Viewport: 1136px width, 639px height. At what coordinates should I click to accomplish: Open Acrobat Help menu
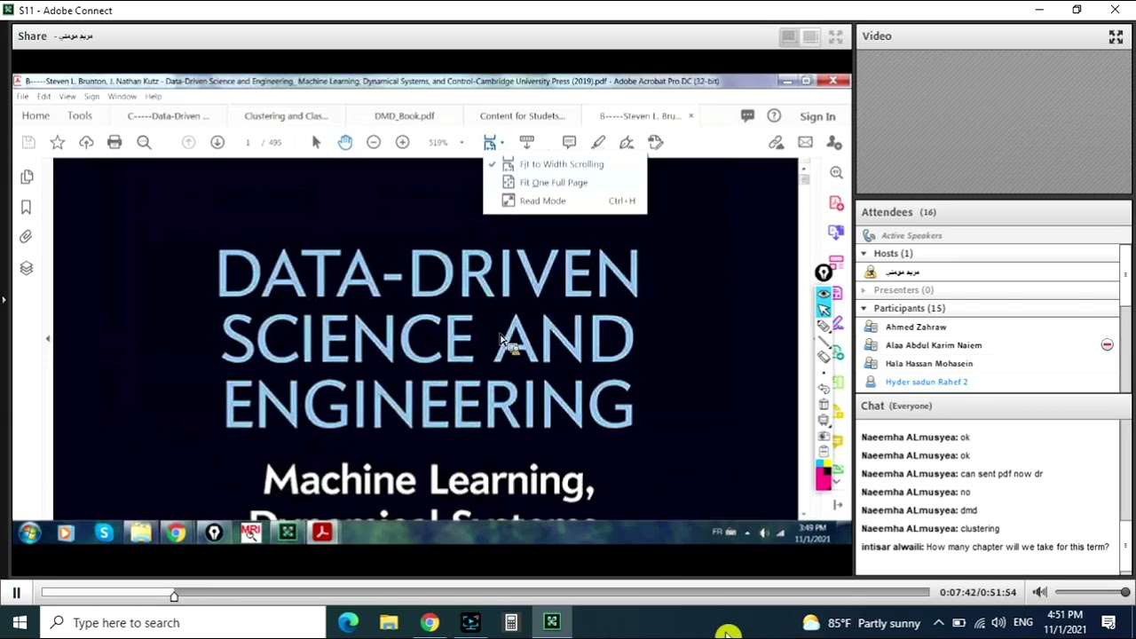(154, 96)
